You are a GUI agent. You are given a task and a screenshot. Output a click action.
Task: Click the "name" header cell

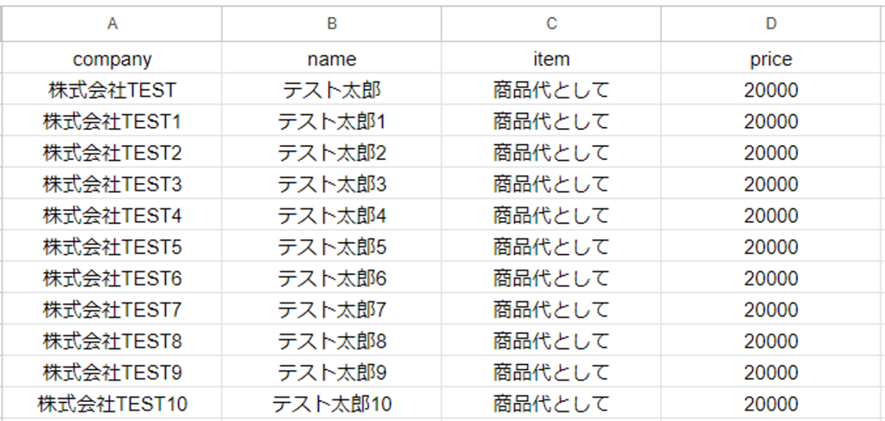click(x=332, y=59)
